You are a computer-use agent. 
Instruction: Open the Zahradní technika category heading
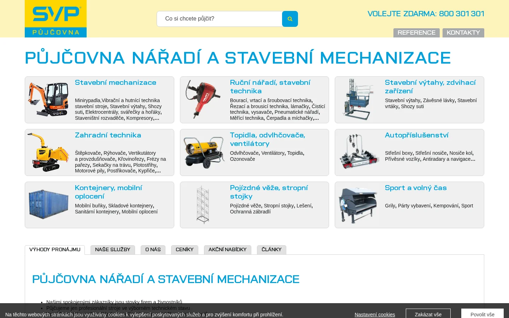coord(108,135)
